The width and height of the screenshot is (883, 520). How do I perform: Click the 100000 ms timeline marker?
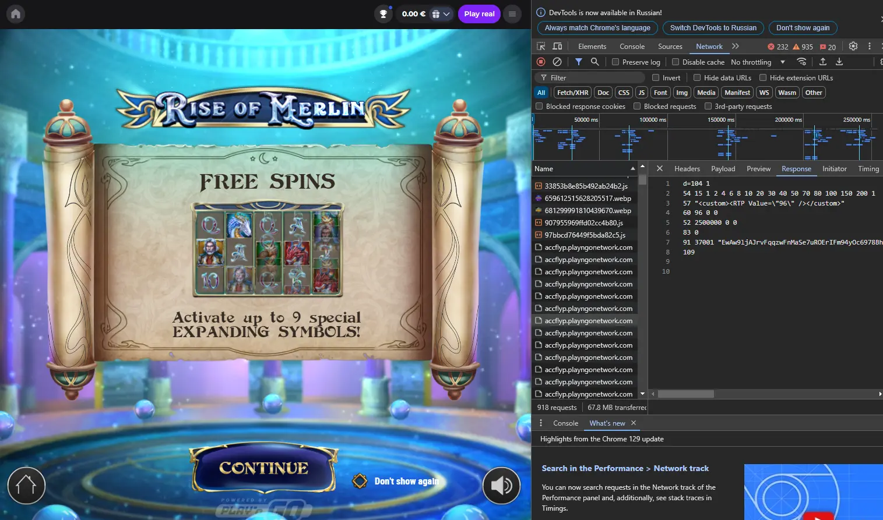point(652,120)
